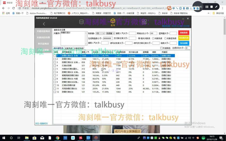Tick the checkbox of row 5

[55, 69]
